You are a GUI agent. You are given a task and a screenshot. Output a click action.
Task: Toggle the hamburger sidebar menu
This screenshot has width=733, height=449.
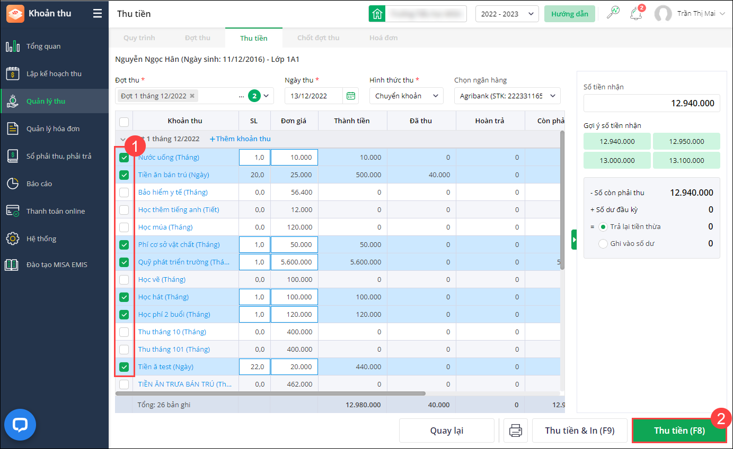[x=97, y=14]
